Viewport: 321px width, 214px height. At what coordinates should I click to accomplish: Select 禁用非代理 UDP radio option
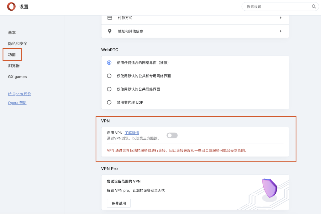point(109,102)
